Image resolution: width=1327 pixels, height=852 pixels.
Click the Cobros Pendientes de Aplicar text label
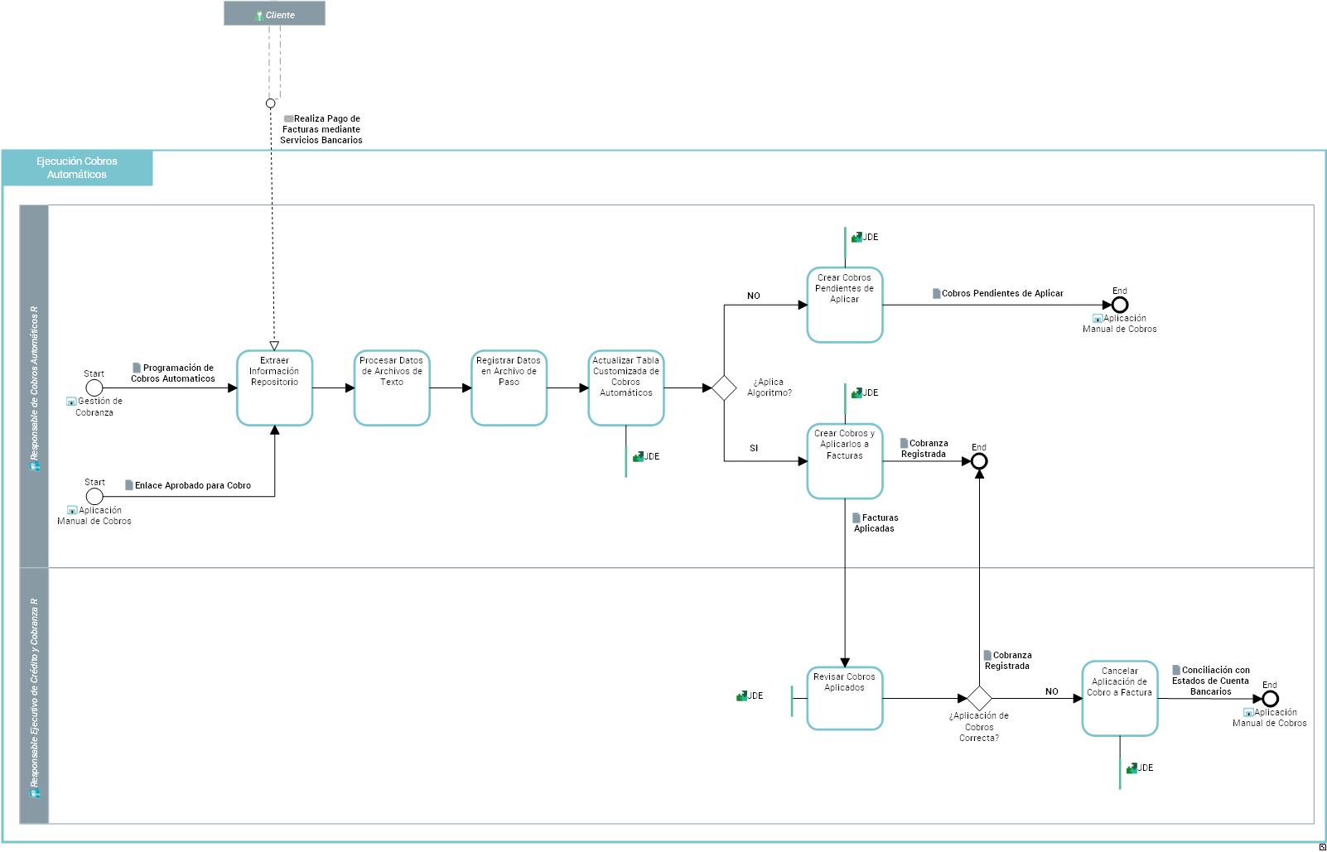[1002, 293]
